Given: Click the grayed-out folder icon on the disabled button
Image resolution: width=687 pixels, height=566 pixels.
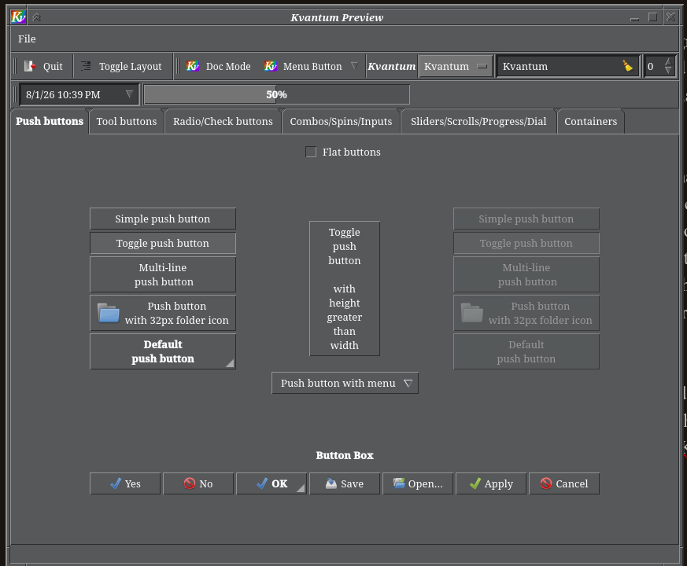Looking at the screenshot, I should (x=472, y=313).
